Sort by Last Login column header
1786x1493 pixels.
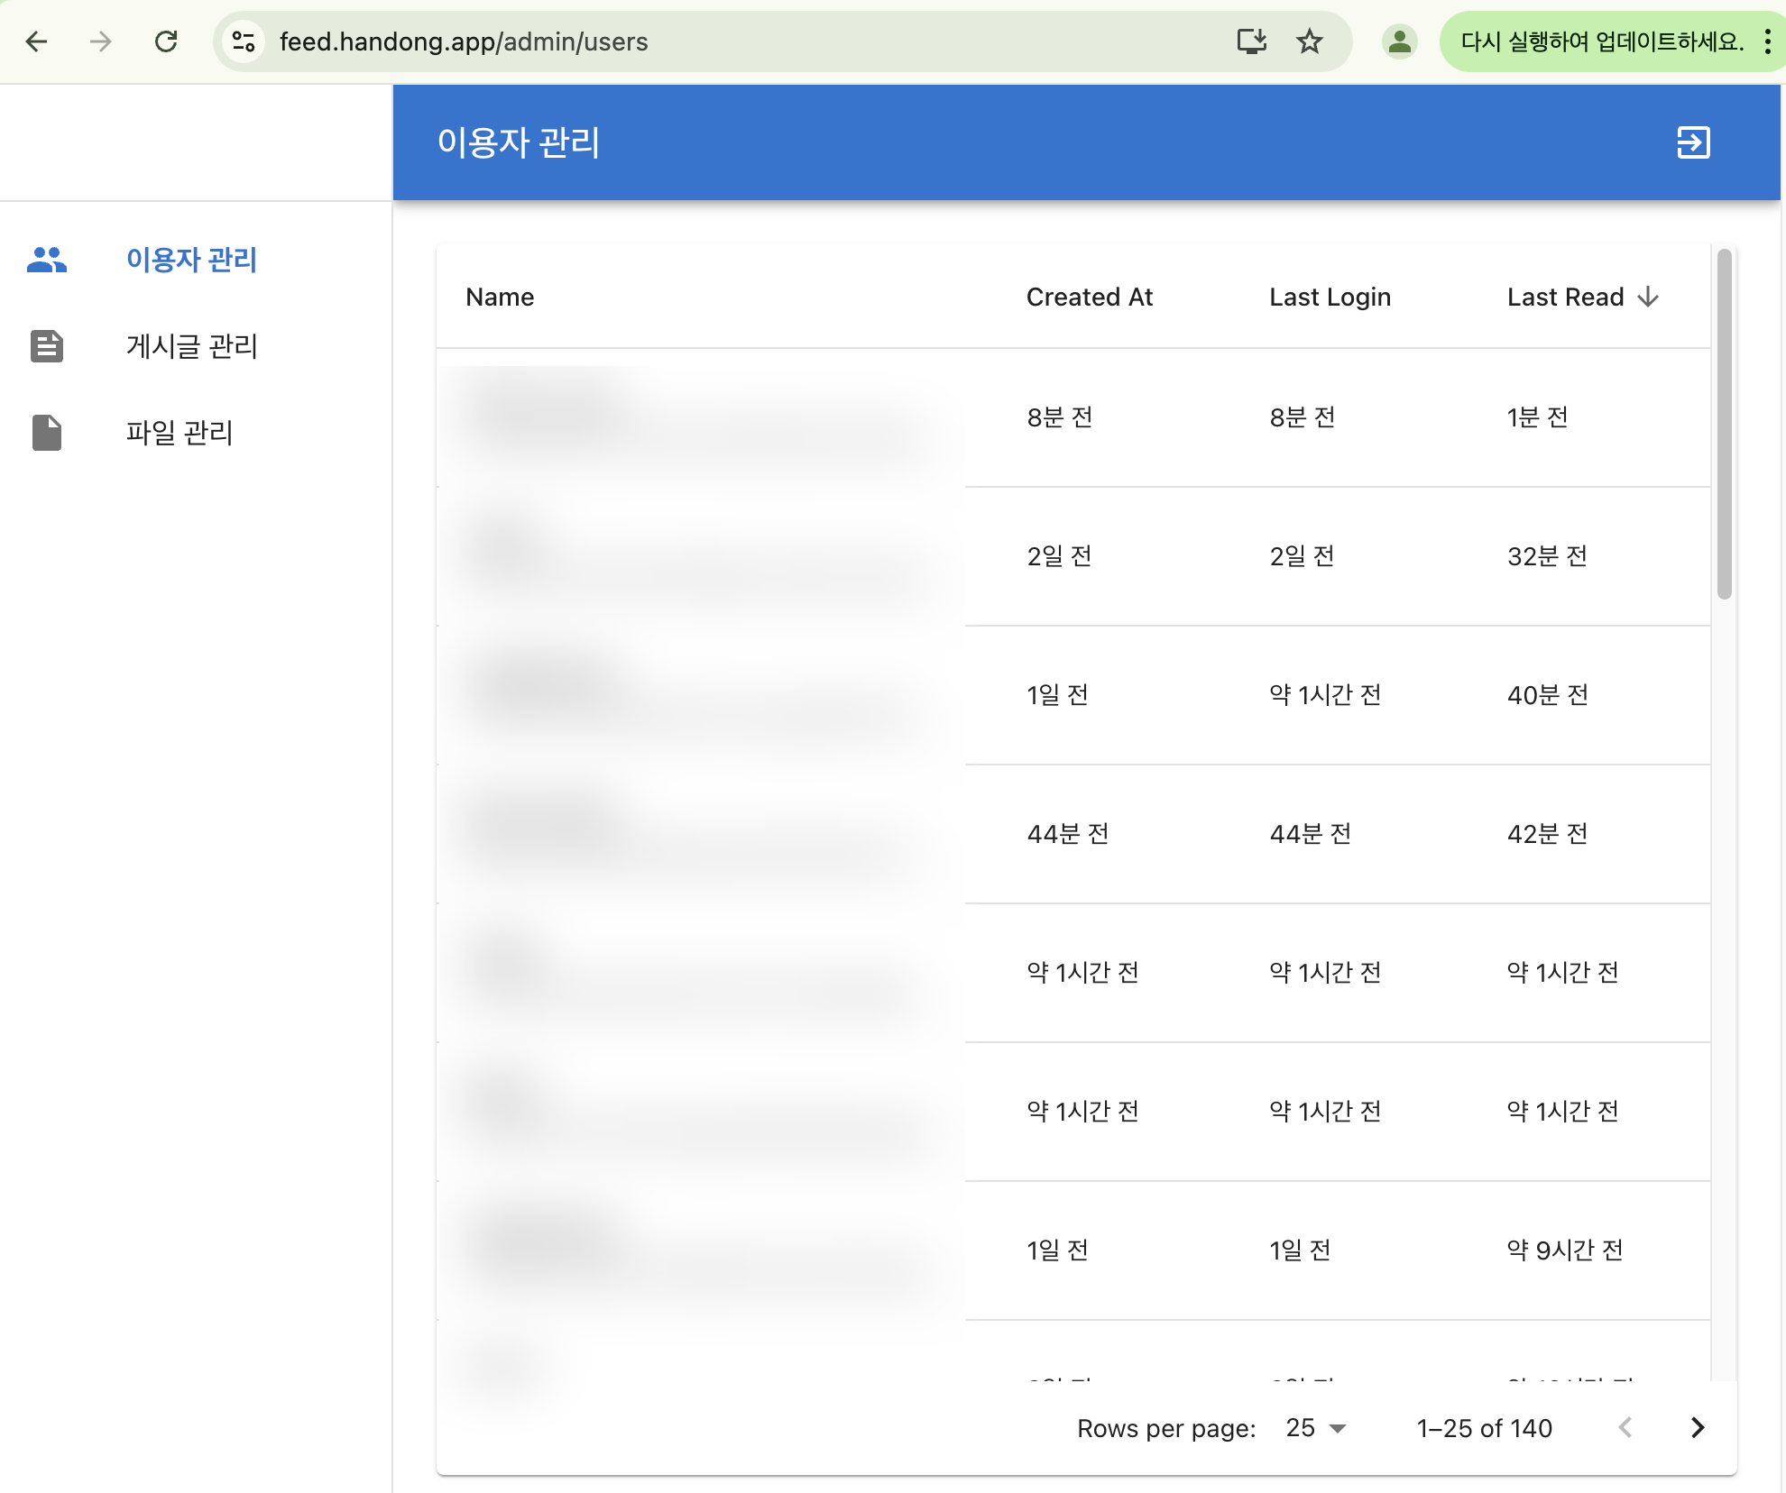tap(1330, 298)
